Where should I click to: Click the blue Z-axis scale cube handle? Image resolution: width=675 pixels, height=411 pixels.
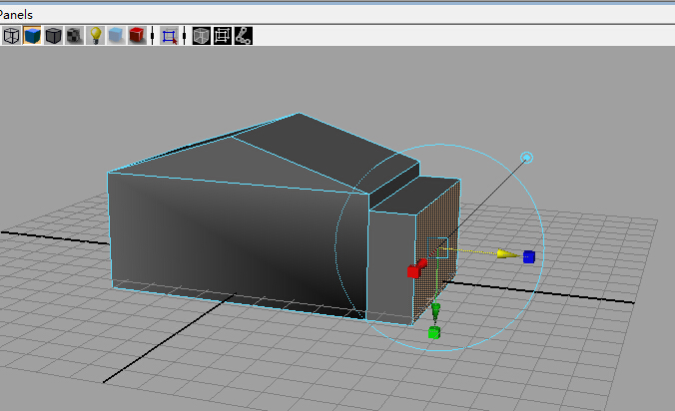click(x=529, y=256)
